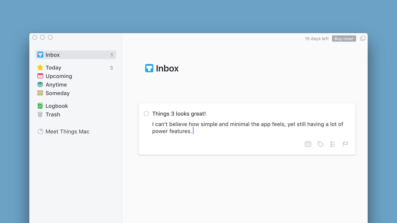Click the 'Things 3 looks great!' title field

179,114
